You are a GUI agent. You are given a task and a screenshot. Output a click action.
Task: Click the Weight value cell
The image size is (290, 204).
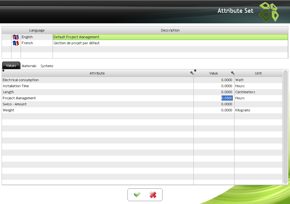coord(214,110)
